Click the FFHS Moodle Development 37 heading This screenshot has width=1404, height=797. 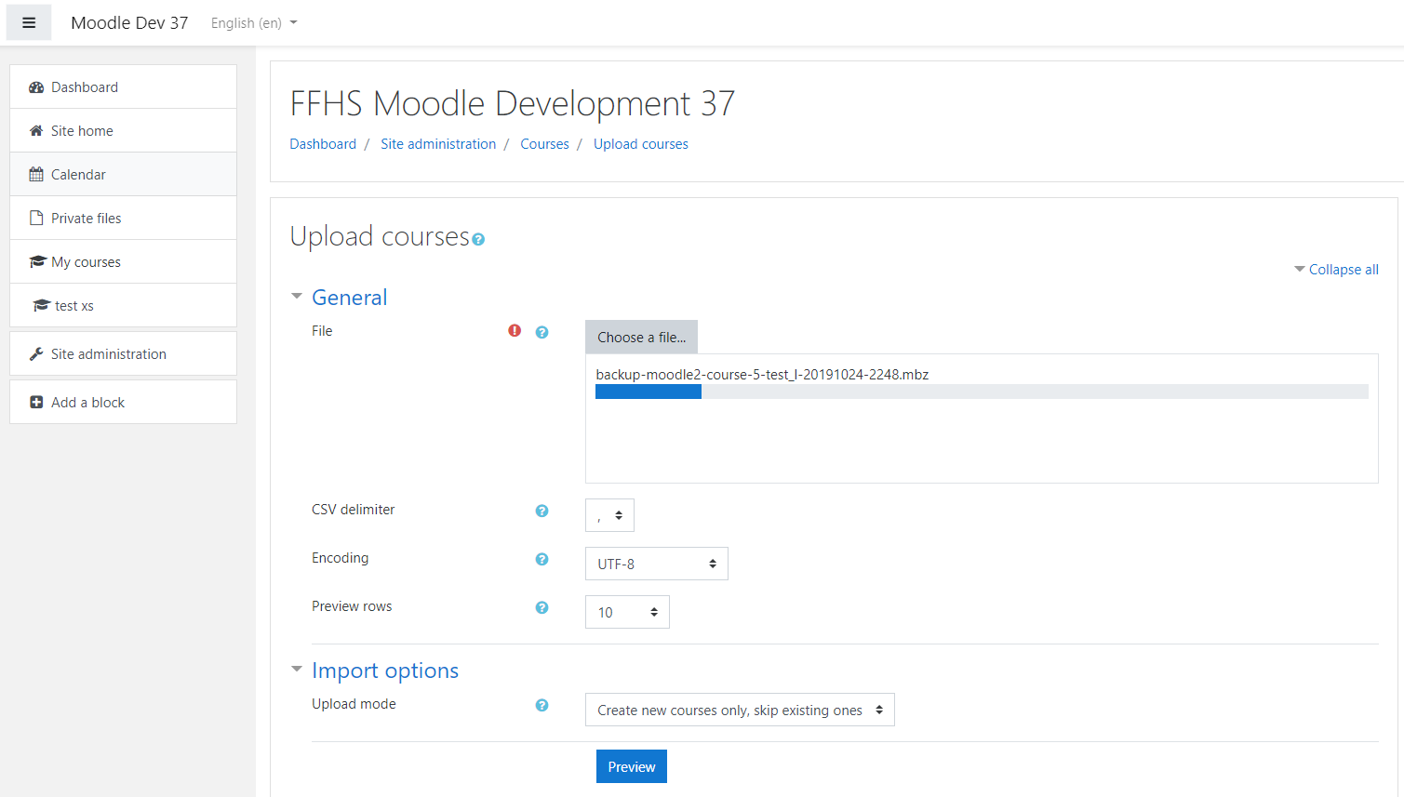[x=512, y=103]
